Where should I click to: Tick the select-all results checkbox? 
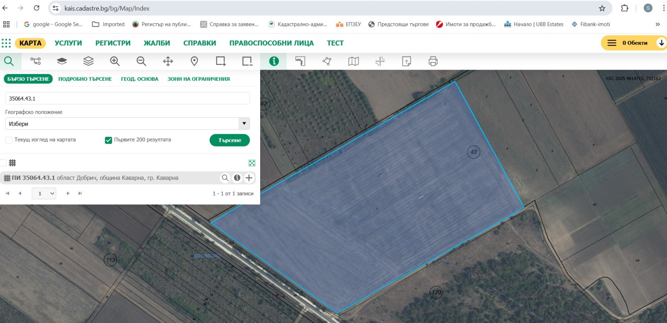(x=3, y=163)
